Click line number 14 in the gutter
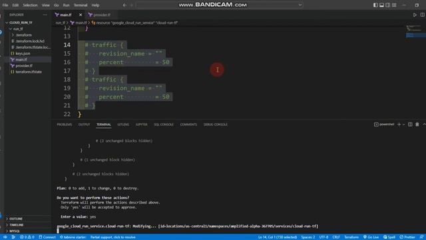This screenshot has width=426, height=240. [67, 45]
